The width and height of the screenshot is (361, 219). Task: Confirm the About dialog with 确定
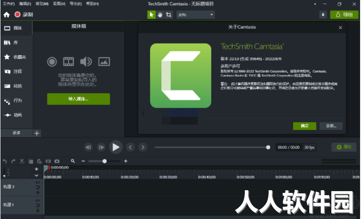coord(305,126)
